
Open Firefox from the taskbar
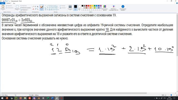pos(21,98)
